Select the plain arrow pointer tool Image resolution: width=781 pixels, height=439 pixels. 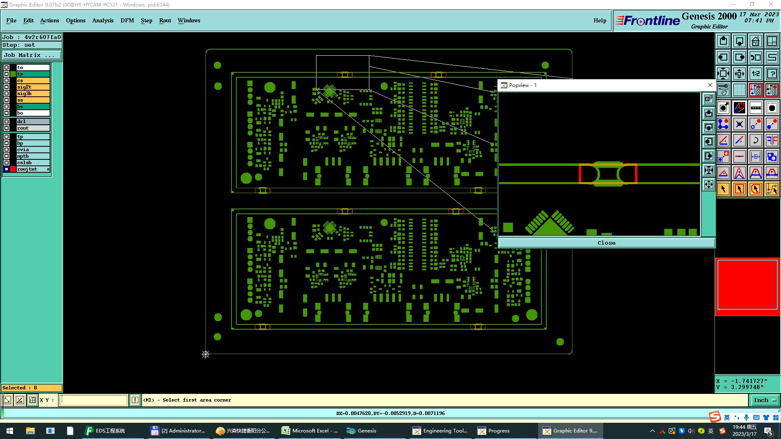coord(723,189)
